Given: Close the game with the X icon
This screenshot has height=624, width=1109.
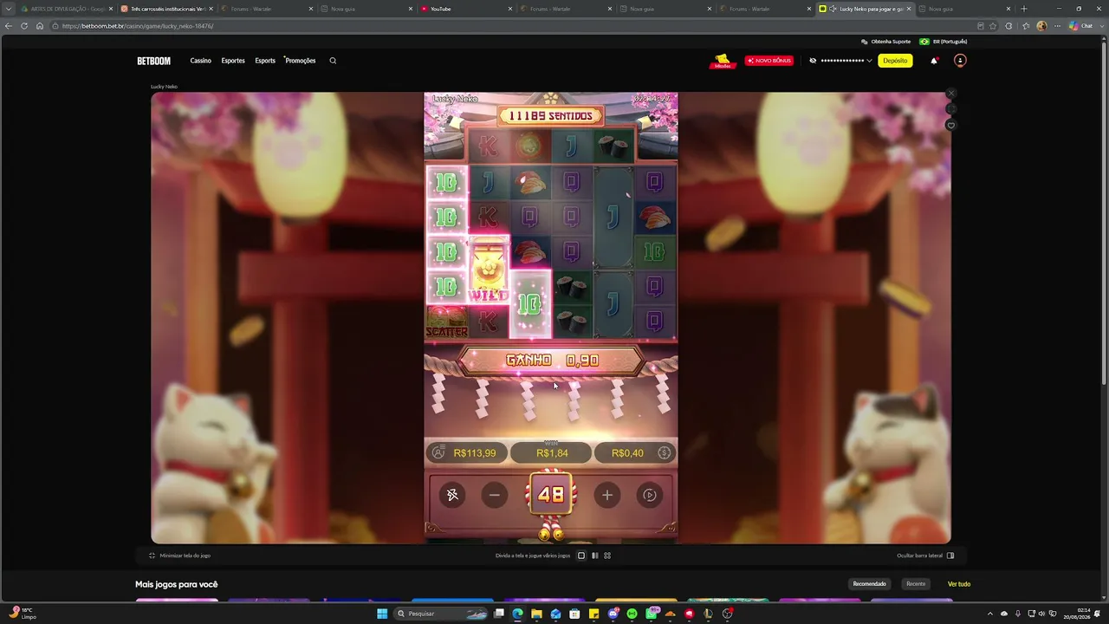Looking at the screenshot, I should pyautogui.click(x=950, y=93).
